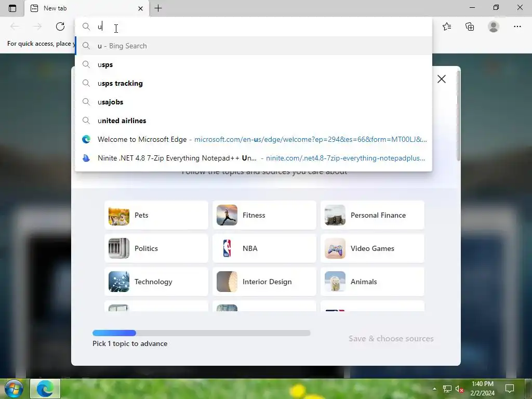Click the Edge logo icon beside Welcome suggestion
The height and width of the screenshot is (399, 532).
[x=86, y=139]
